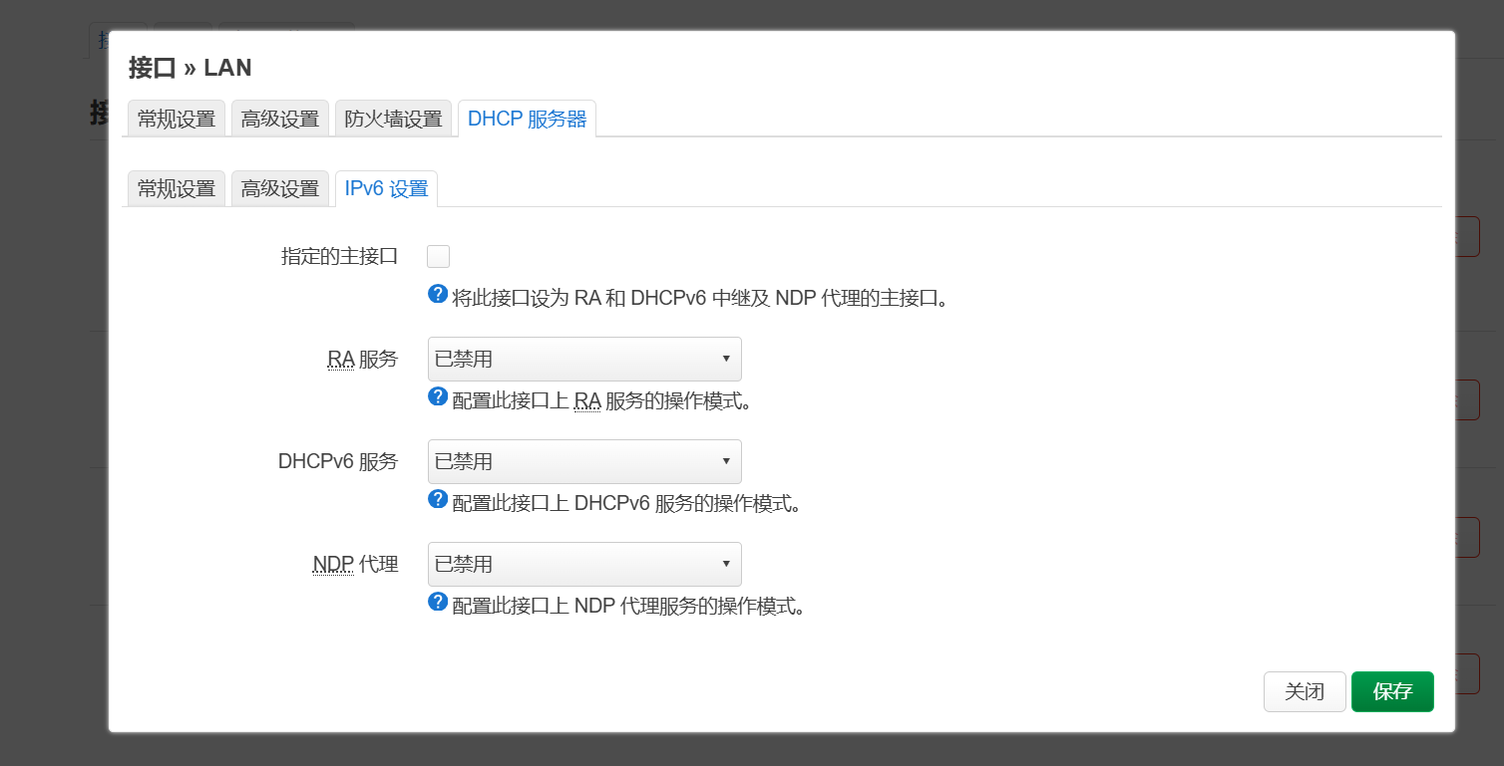1504x766 pixels.
Task: Click the NDP 代理 field label
Action: (x=356, y=565)
